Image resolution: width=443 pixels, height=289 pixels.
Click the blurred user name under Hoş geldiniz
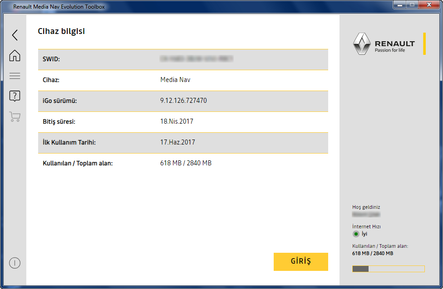(366, 215)
